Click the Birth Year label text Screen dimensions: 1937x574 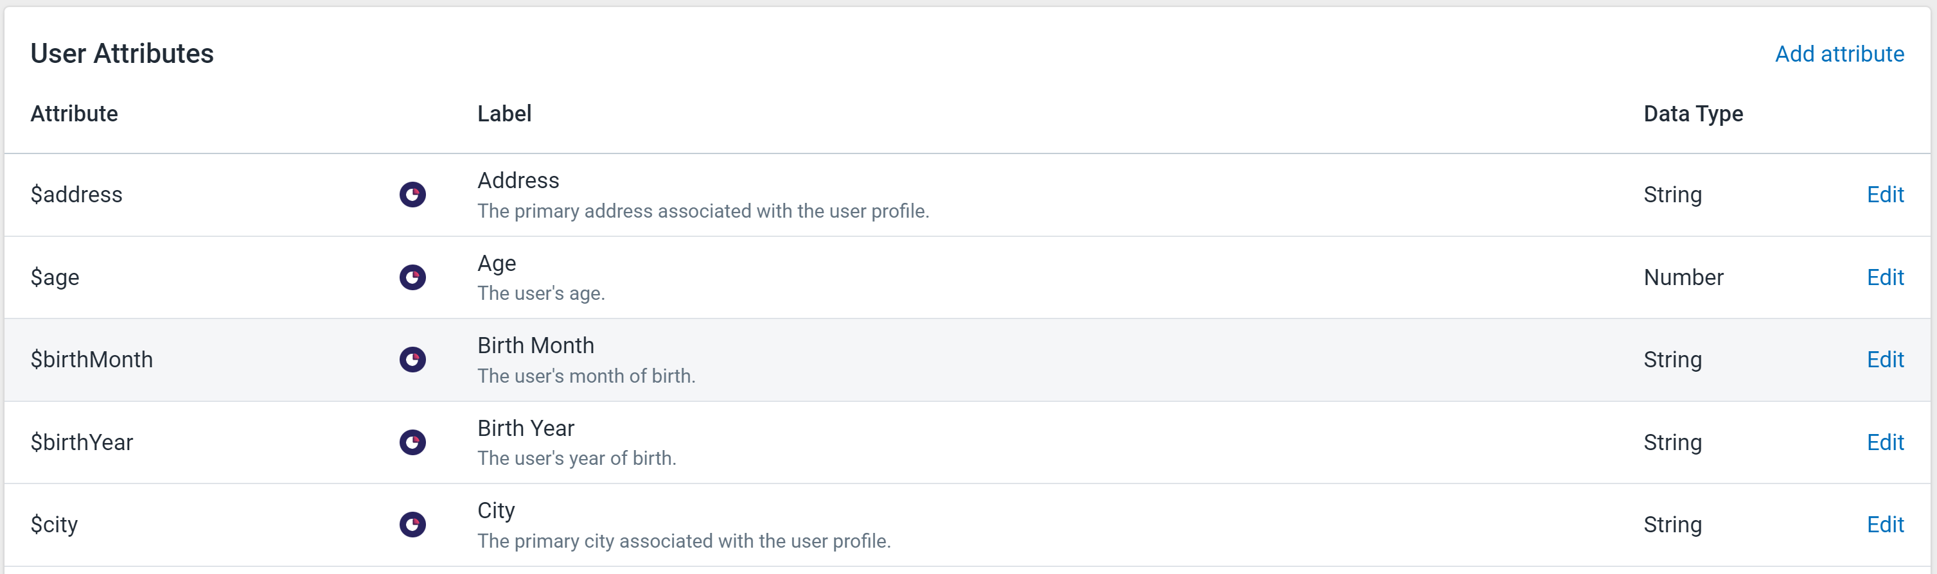click(526, 428)
